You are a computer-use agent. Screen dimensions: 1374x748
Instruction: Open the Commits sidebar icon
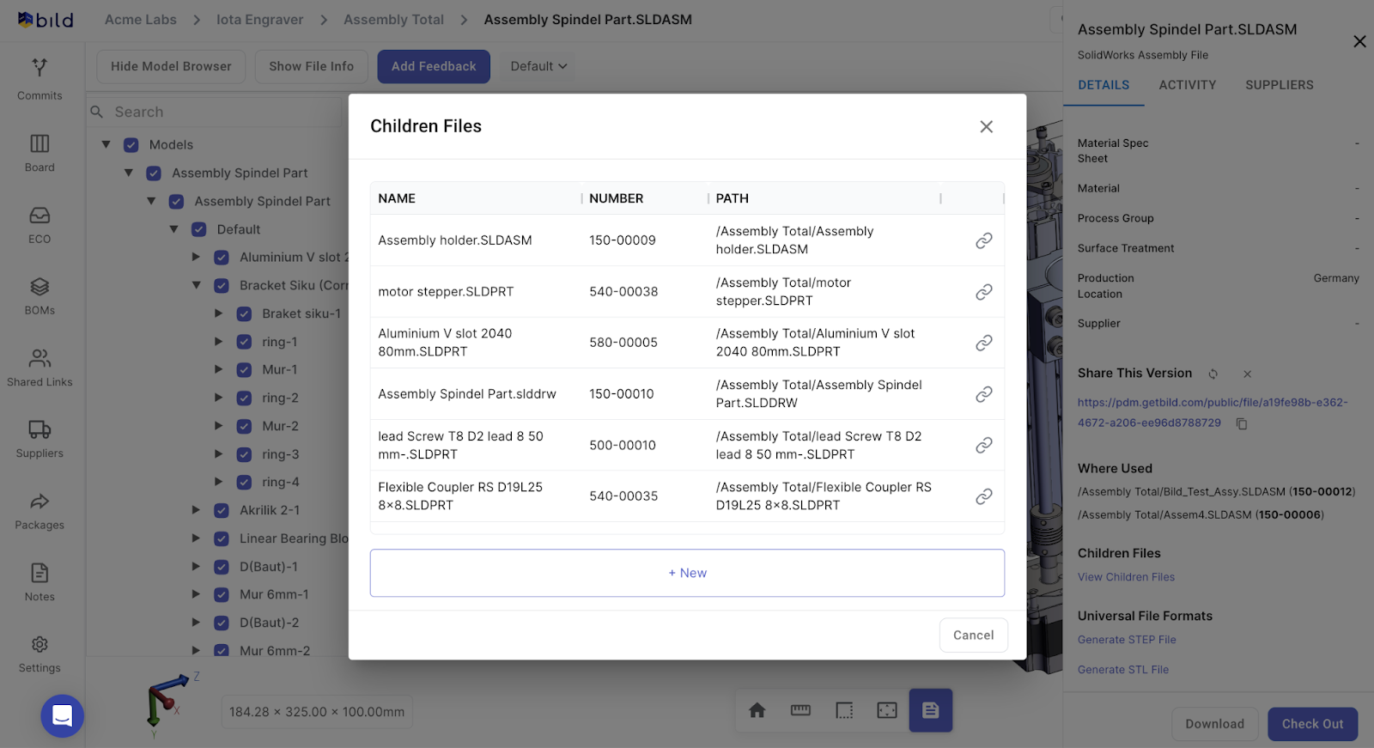(40, 77)
